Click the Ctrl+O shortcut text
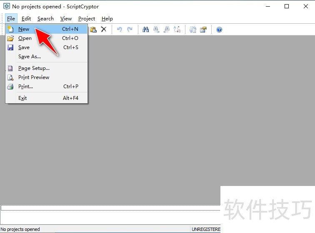The image size is (315, 233). coord(70,38)
